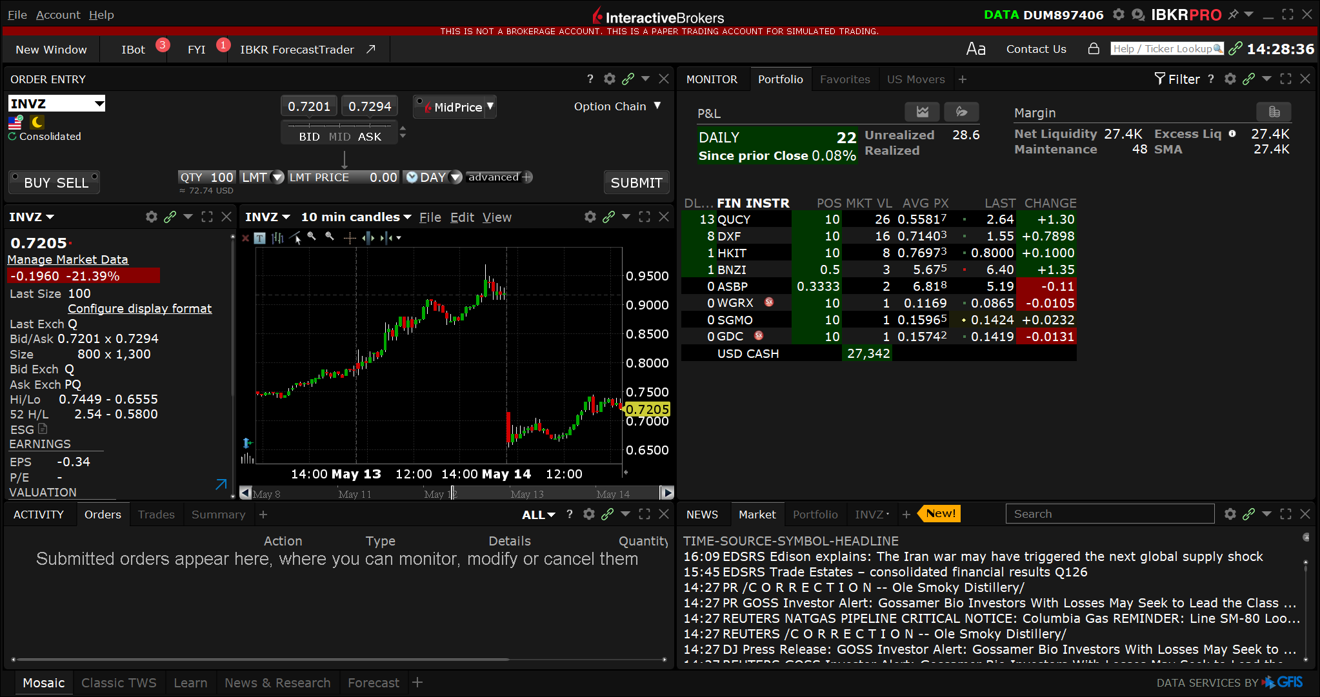Click the New Window button

(x=51, y=50)
